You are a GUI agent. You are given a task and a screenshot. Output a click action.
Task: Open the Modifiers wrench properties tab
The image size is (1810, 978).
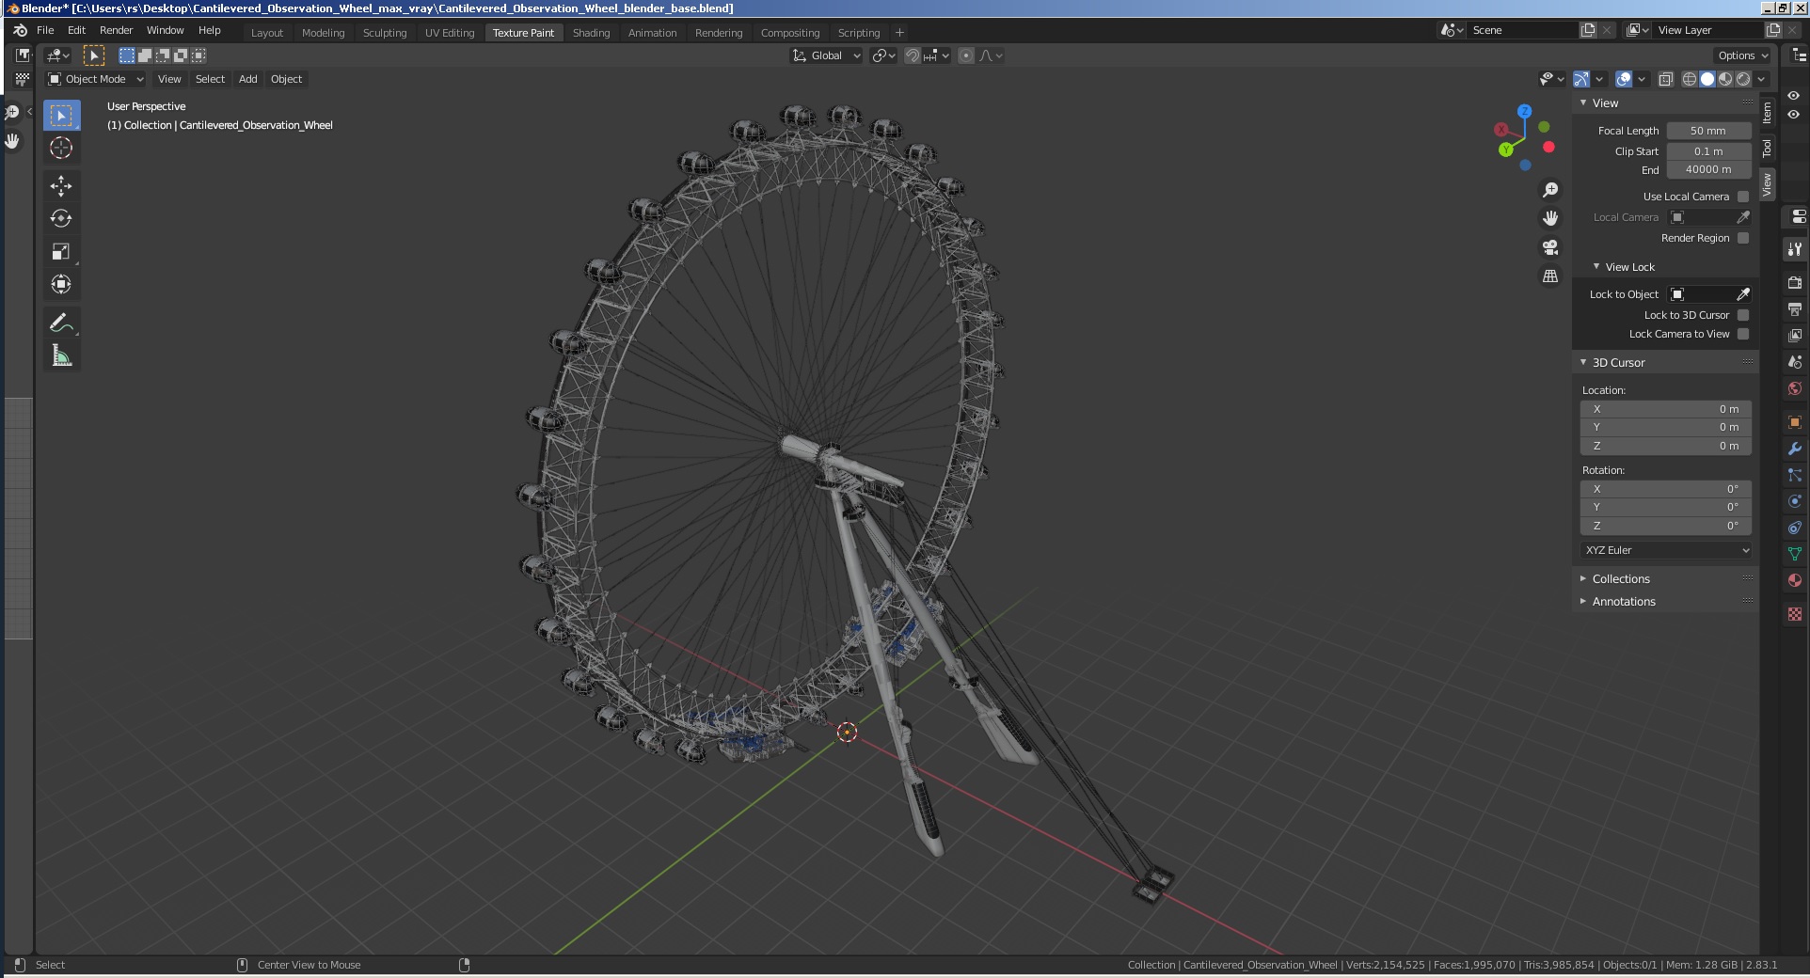[x=1795, y=449]
